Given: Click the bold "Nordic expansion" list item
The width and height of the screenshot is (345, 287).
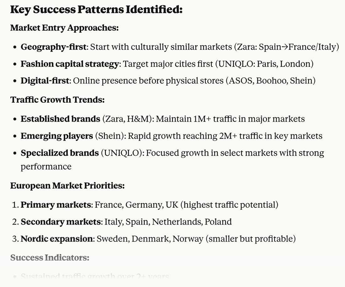Looking at the screenshot, I should (56, 239).
